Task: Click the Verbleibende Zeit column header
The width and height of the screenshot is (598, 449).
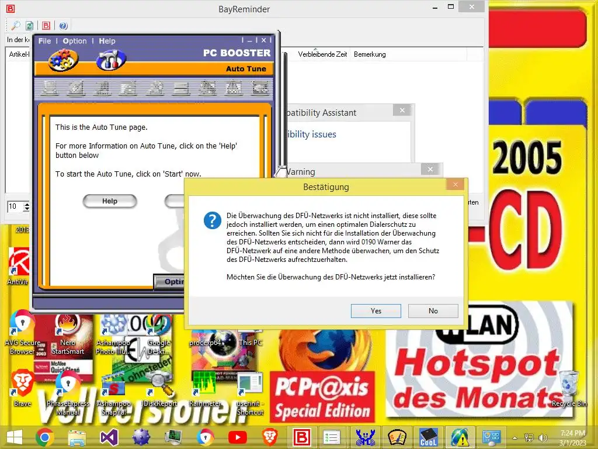Action: pos(322,54)
